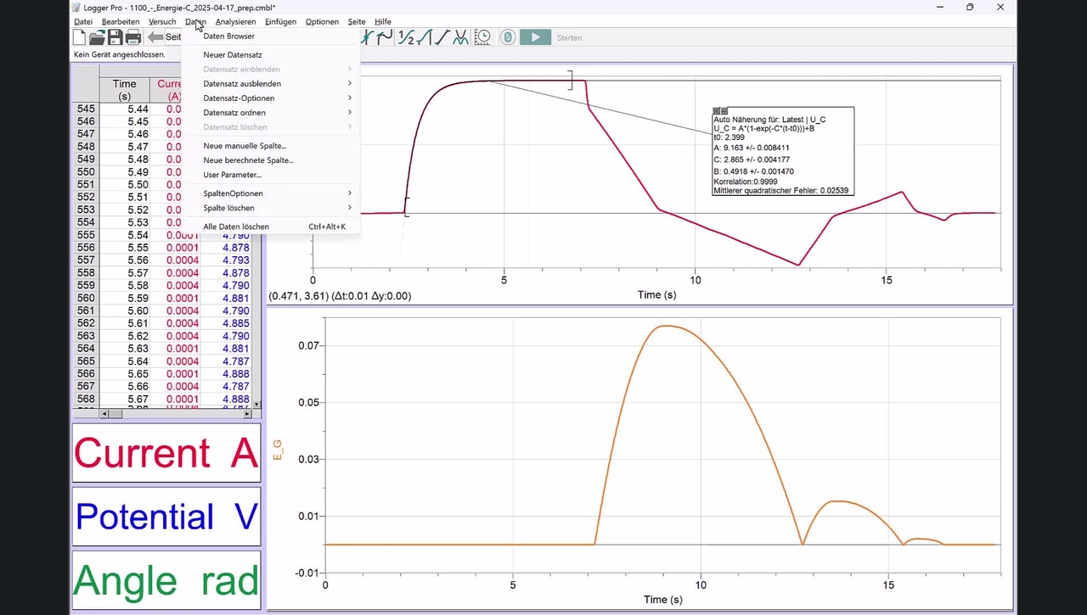Open the Seite menu
Viewport: 1087px width, 615px height.
click(x=357, y=22)
